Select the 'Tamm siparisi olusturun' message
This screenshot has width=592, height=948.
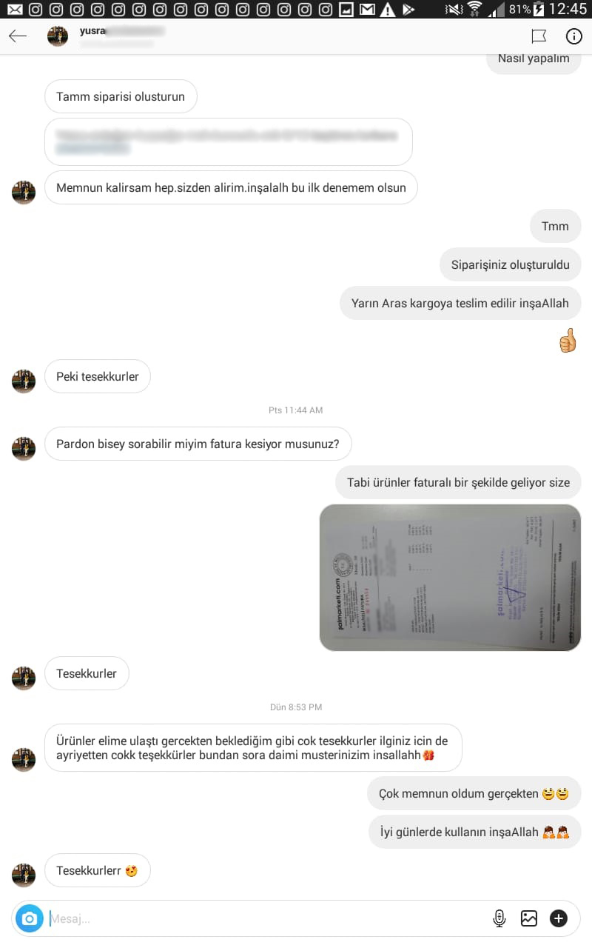[121, 96]
